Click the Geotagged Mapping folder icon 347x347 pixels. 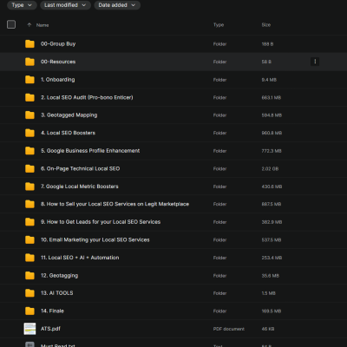[29, 115]
